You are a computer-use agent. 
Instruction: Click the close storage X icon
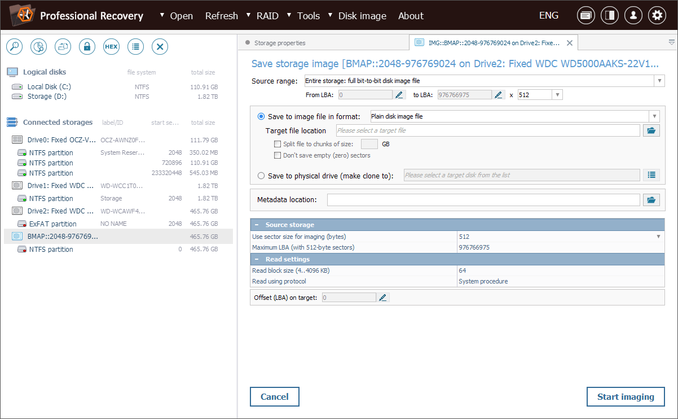(160, 47)
